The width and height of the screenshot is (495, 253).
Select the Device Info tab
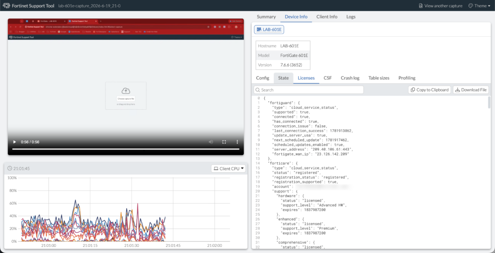click(296, 17)
